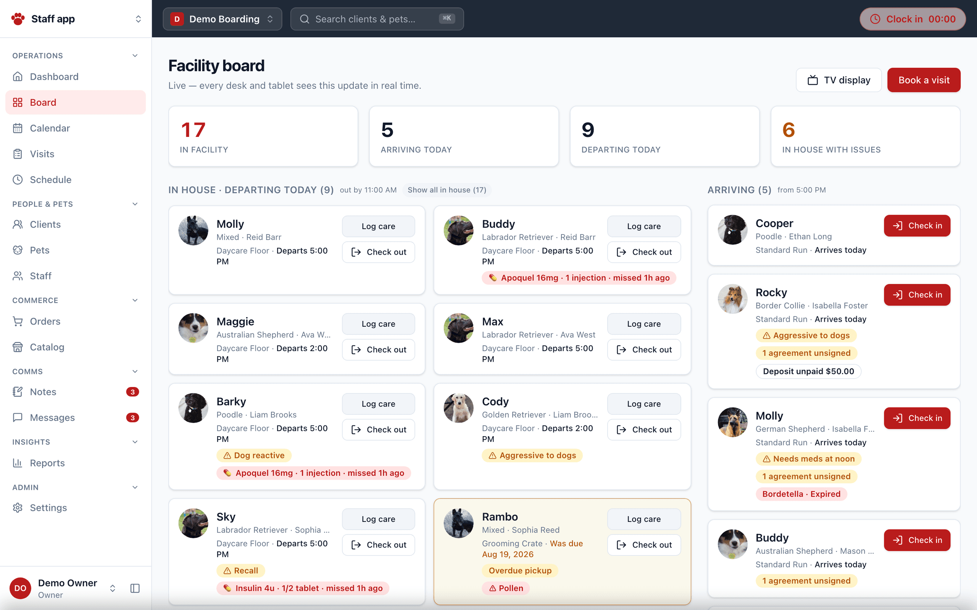Collapse the Insights section

coord(135,442)
